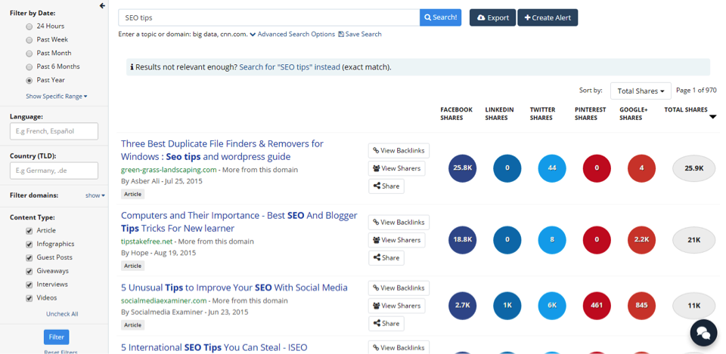Click the total shares 25.9K oval

click(693, 168)
